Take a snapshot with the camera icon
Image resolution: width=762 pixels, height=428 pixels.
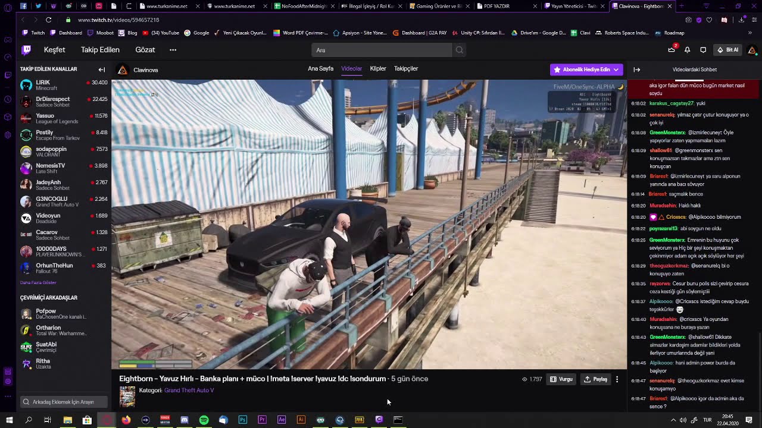689,20
